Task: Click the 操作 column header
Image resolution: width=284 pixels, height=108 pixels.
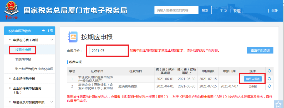Action: coord(253,71)
